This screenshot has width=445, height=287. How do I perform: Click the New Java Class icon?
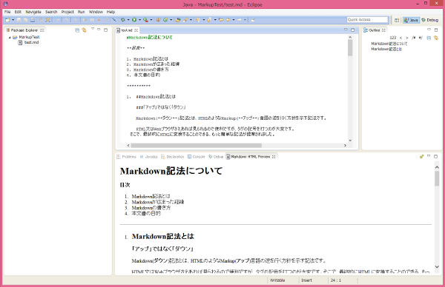coord(165,20)
